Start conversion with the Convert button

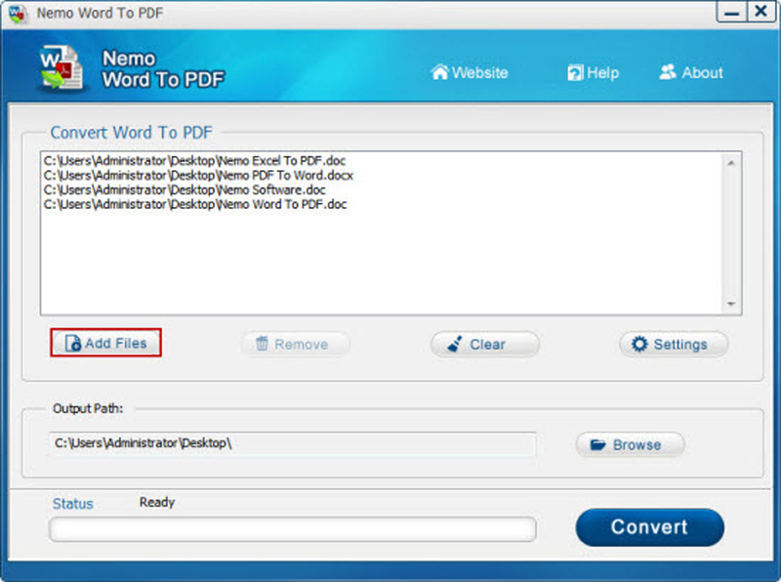tap(649, 527)
